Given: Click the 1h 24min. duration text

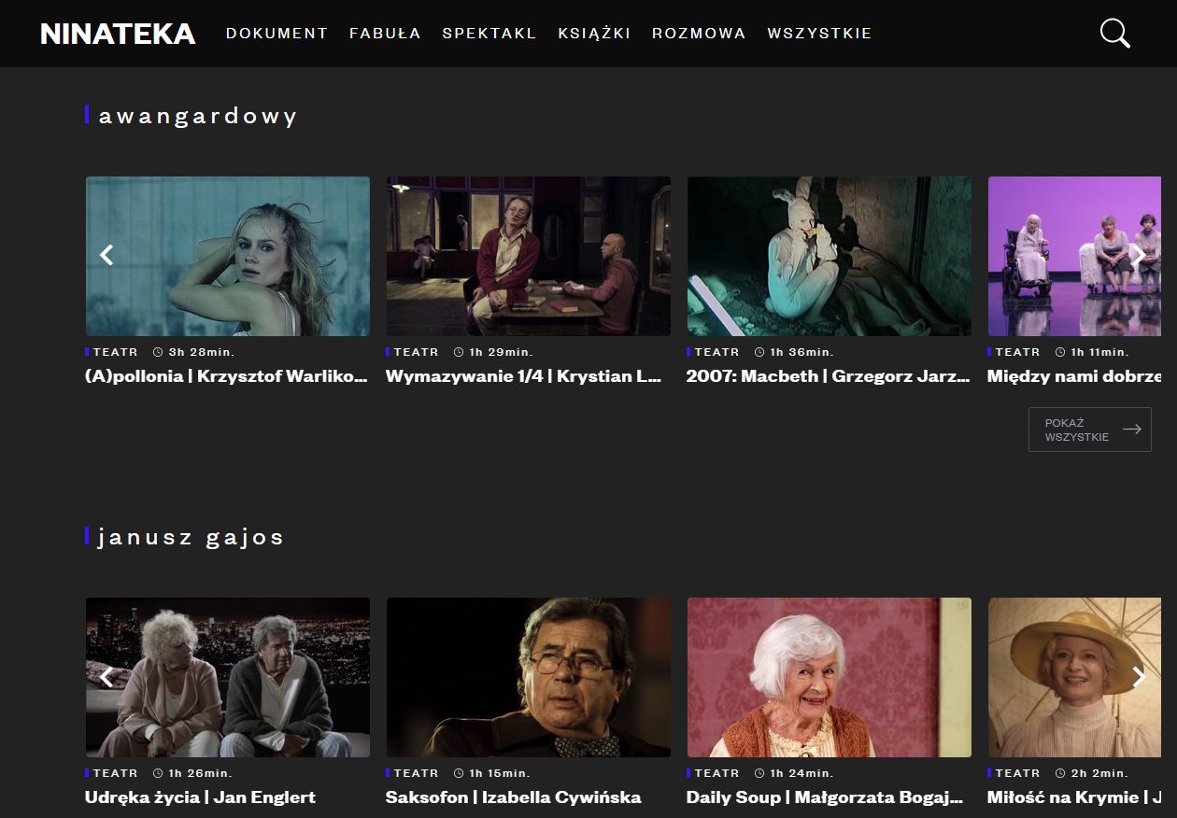Looking at the screenshot, I should point(801,773).
